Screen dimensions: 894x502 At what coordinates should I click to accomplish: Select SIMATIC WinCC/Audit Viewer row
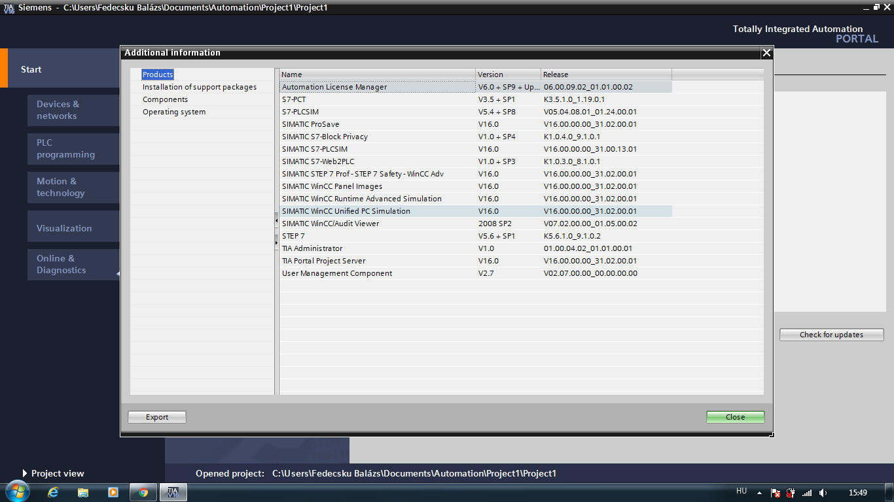tap(476, 224)
